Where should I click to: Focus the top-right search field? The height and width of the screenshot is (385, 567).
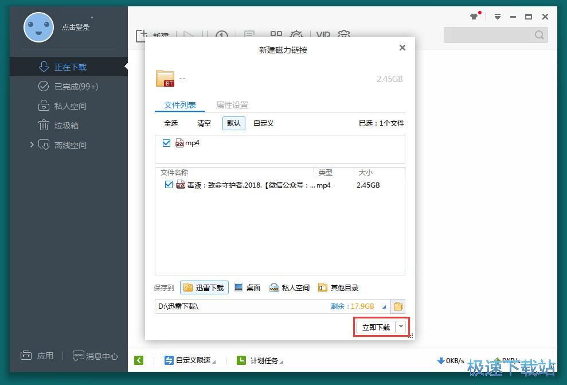pyautogui.click(x=496, y=35)
